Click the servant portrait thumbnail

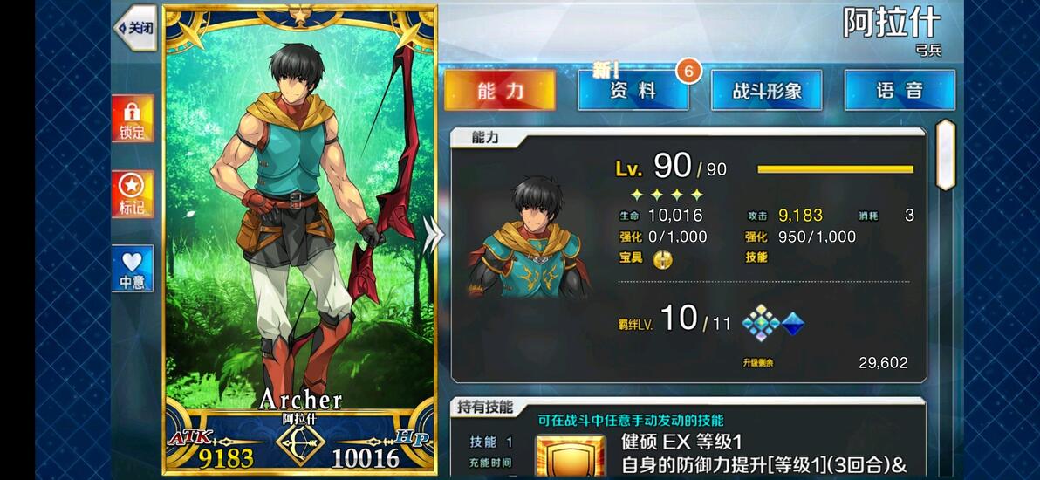pos(530,237)
